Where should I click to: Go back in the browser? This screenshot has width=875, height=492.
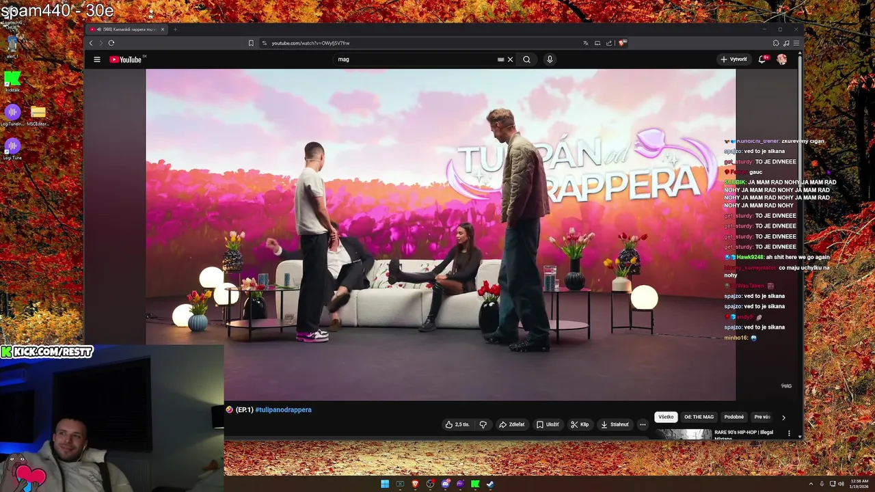coord(91,43)
